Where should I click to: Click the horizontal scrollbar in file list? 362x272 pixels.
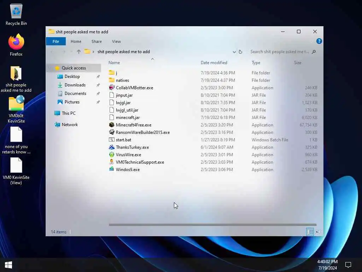(x=212, y=225)
